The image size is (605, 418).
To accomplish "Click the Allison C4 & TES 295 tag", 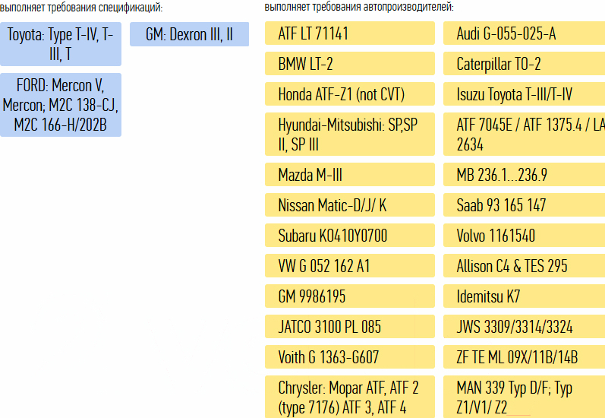I will pos(524,266).
